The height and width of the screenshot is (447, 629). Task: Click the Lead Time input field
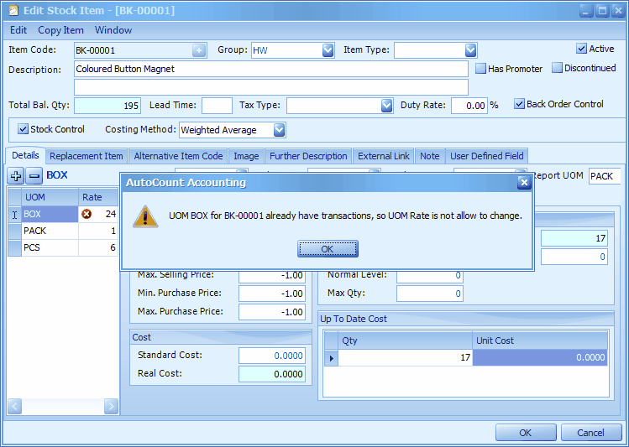point(217,106)
